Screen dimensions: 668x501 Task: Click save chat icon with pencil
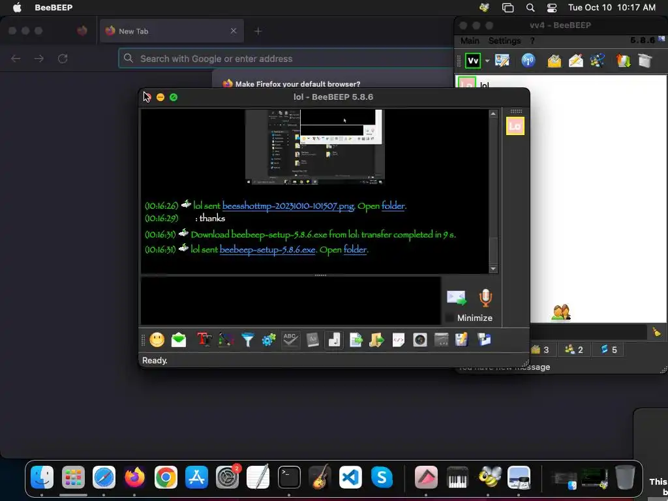click(x=462, y=339)
